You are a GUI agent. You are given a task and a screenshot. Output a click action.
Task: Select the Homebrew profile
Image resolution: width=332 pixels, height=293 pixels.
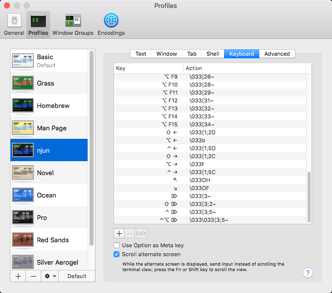click(49, 105)
